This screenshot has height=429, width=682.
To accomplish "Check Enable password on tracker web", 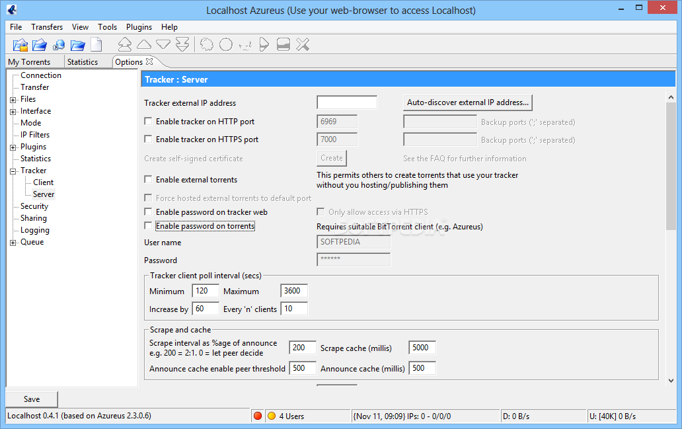I will pyautogui.click(x=148, y=212).
